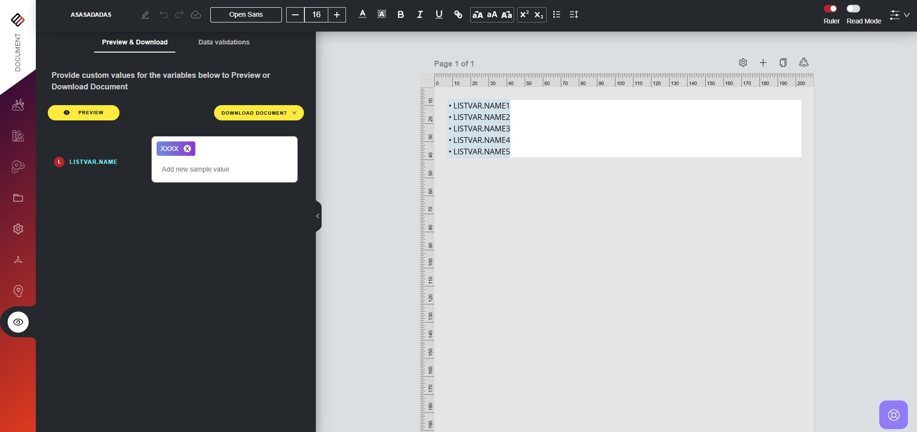Insert a hyperlink with link icon
This screenshot has width=917, height=432.
point(458,15)
